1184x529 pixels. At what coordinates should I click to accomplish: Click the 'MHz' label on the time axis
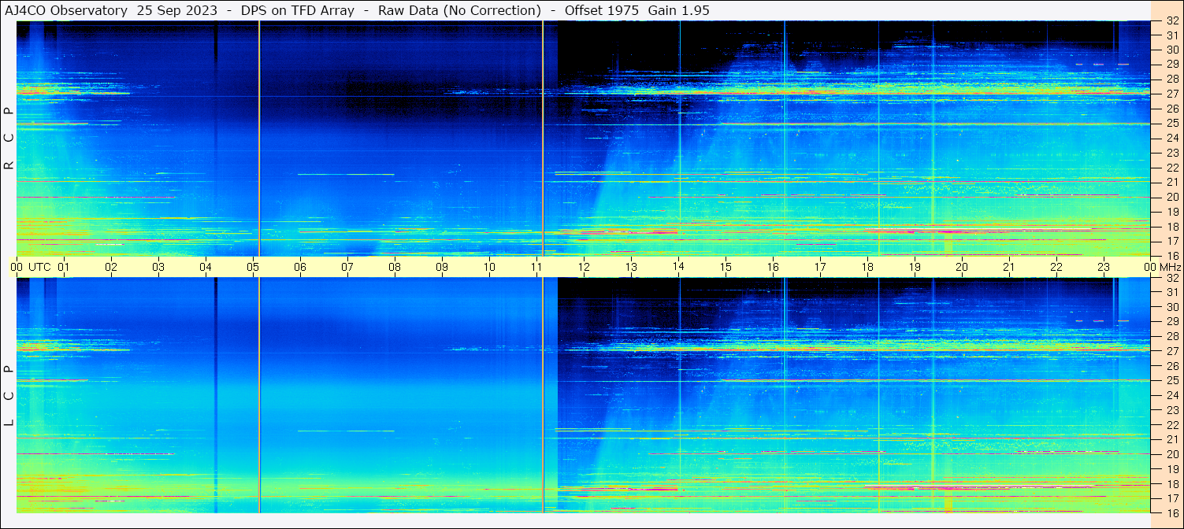pyautogui.click(x=1170, y=267)
